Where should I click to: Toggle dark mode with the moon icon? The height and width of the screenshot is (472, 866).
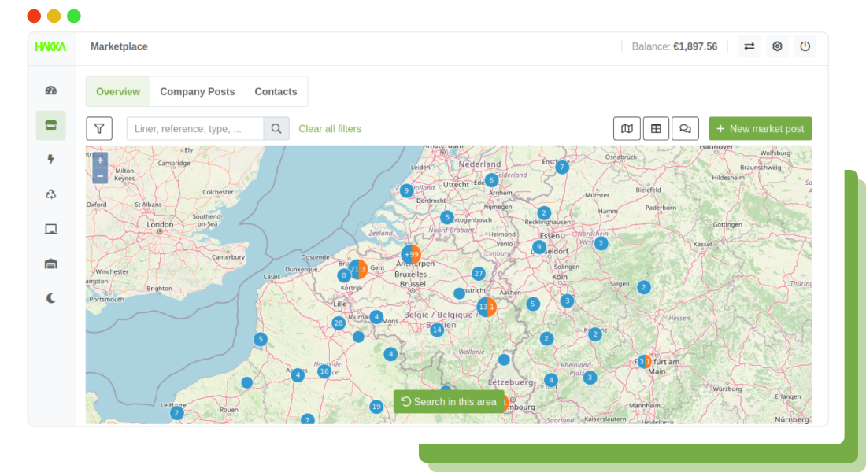pos(51,298)
